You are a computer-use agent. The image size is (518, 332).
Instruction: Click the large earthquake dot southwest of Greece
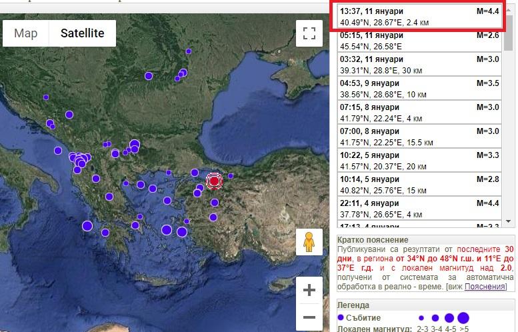tap(87, 226)
